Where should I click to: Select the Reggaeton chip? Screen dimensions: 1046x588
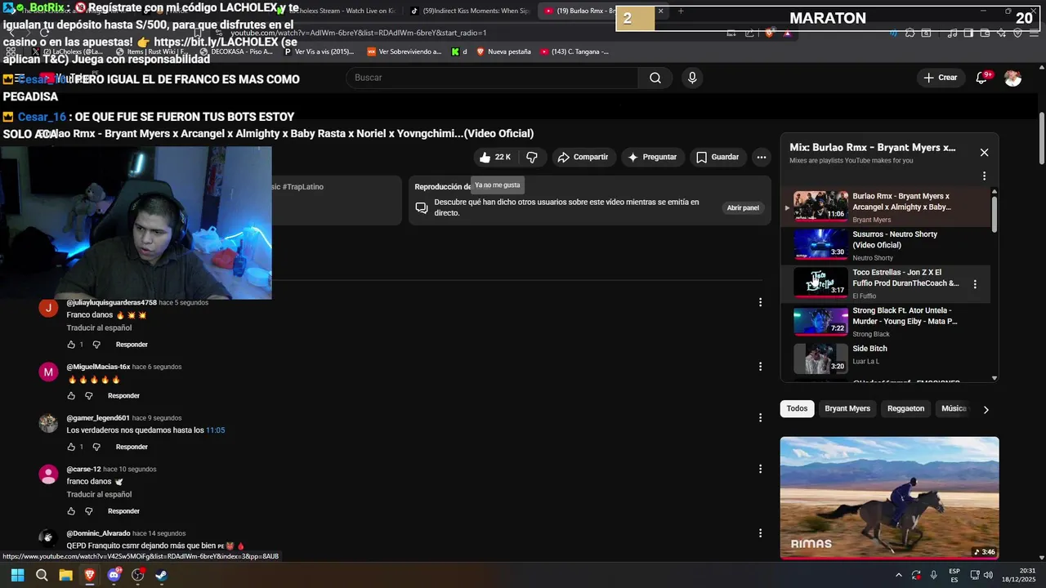905,408
